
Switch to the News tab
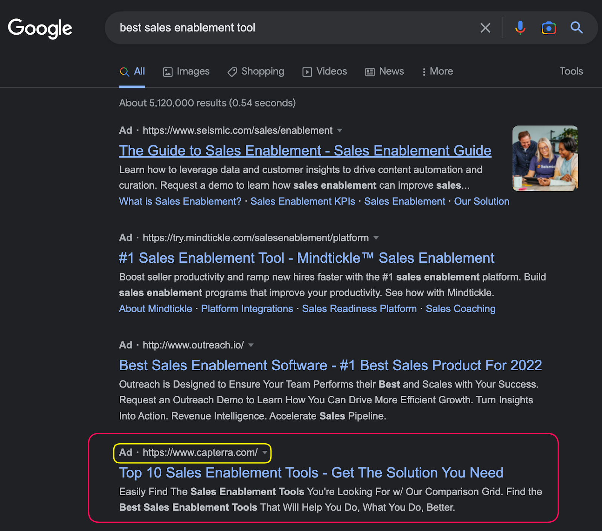(x=384, y=72)
